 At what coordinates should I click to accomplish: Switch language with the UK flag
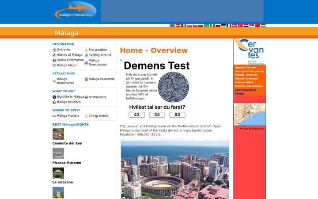point(172,25)
